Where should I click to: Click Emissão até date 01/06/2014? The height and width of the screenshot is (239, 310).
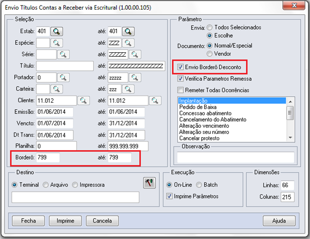pos(126,112)
